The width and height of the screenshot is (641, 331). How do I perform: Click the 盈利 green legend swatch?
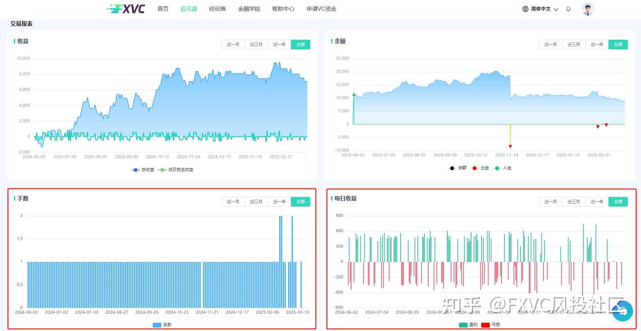coord(463,325)
